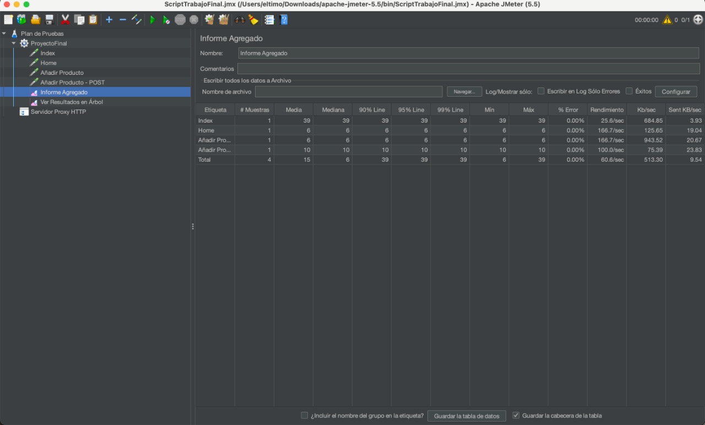Click the Navegar button

tap(464, 91)
